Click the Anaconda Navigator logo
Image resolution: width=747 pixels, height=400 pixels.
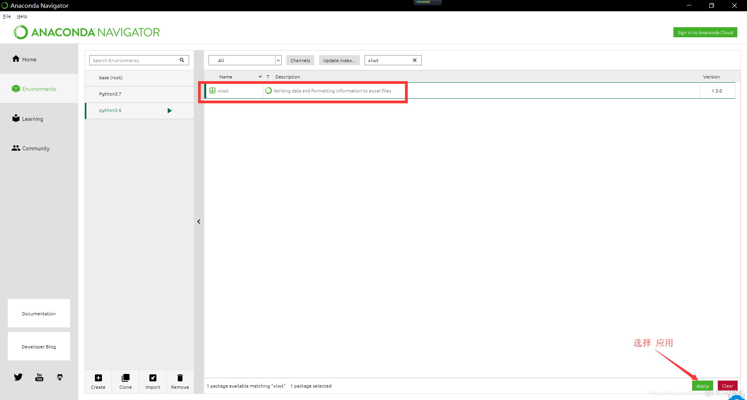pyautogui.click(x=87, y=32)
